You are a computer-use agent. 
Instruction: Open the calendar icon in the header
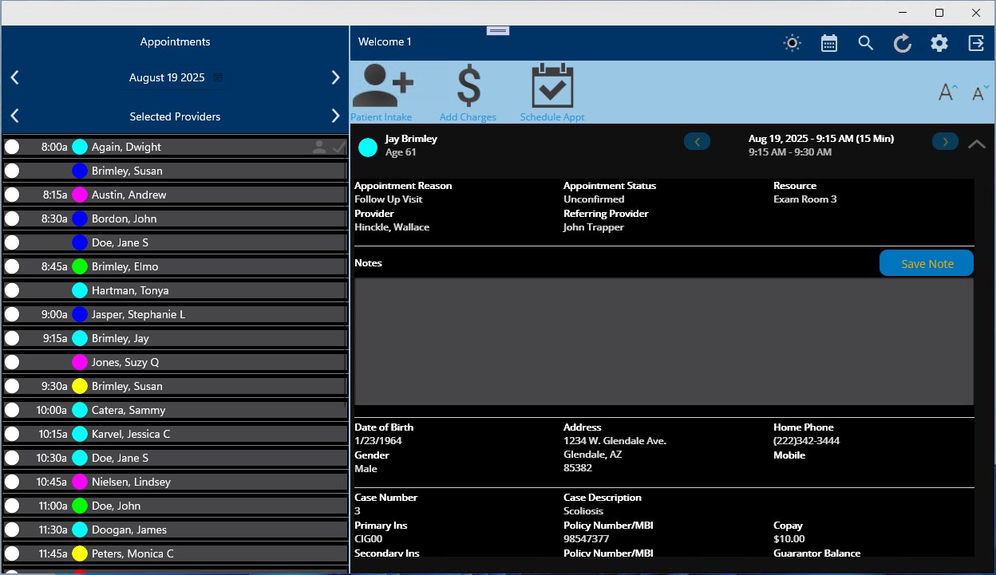829,43
